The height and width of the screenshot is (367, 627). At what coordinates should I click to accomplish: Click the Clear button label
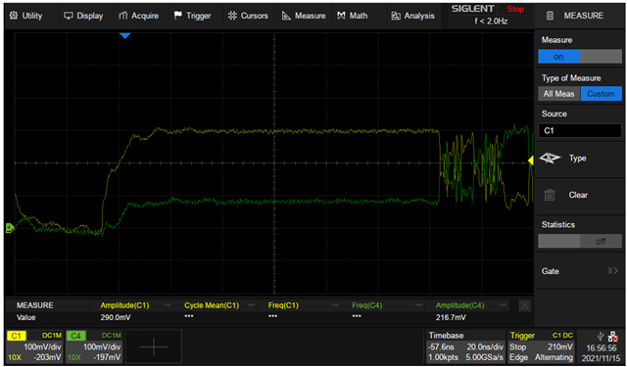click(578, 195)
